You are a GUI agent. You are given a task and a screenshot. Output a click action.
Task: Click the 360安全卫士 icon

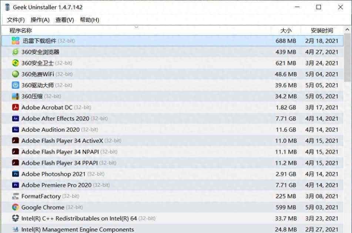coord(16,63)
